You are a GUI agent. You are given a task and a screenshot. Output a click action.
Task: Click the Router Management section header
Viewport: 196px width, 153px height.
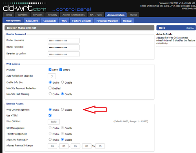(79, 28)
